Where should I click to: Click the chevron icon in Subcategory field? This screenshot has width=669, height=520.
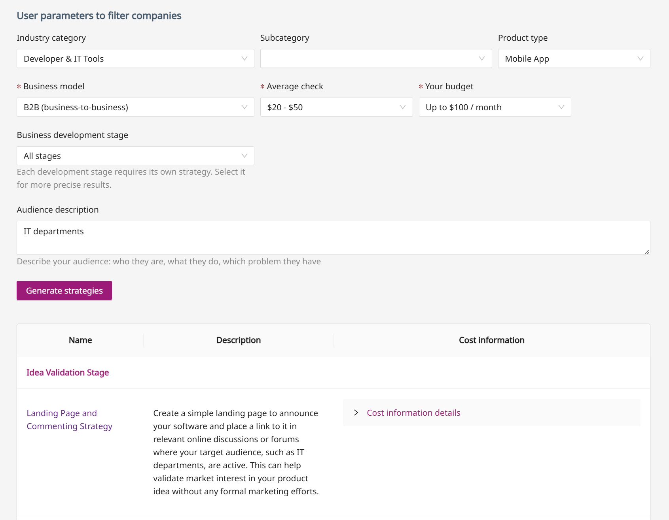[481, 58]
